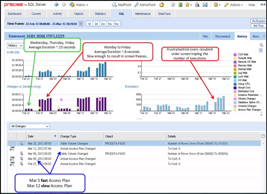The width and height of the screenshot is (267, 194).
Task: Open the Actions menu
Action: (233, 5)
